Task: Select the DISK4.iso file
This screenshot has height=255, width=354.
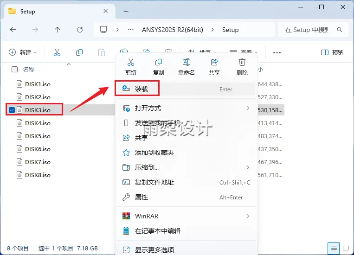Action: [x=38, y=123]
